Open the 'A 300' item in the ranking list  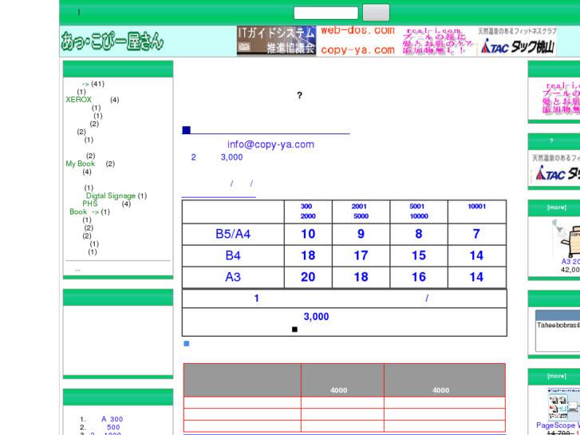click(x=112, y=419)
